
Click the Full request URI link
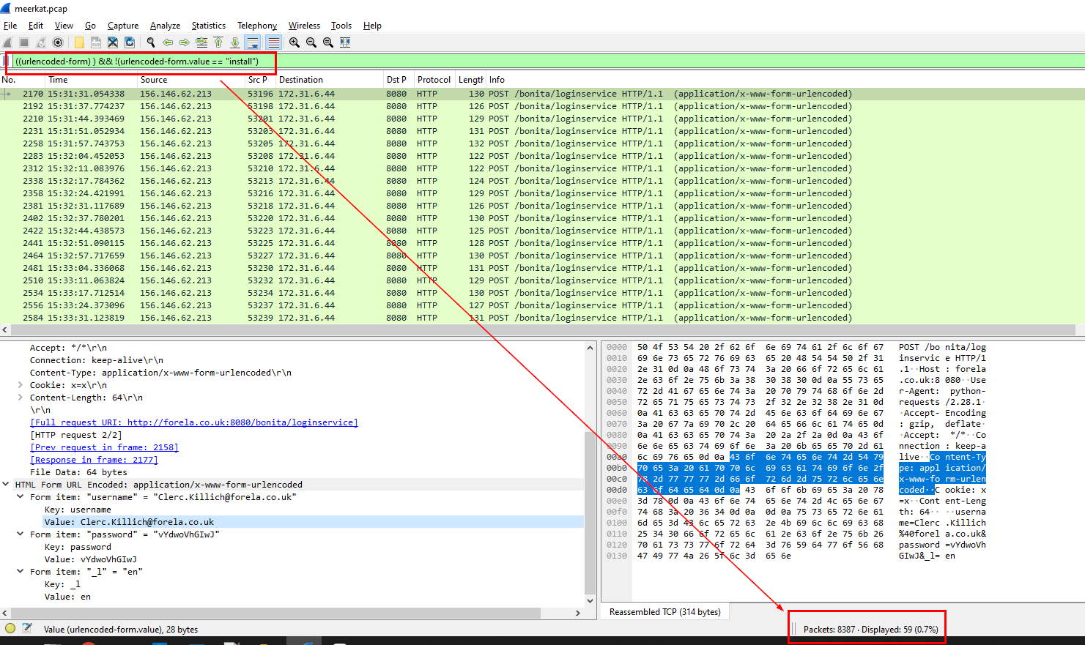pyautogui.click(x=193, y=422)
